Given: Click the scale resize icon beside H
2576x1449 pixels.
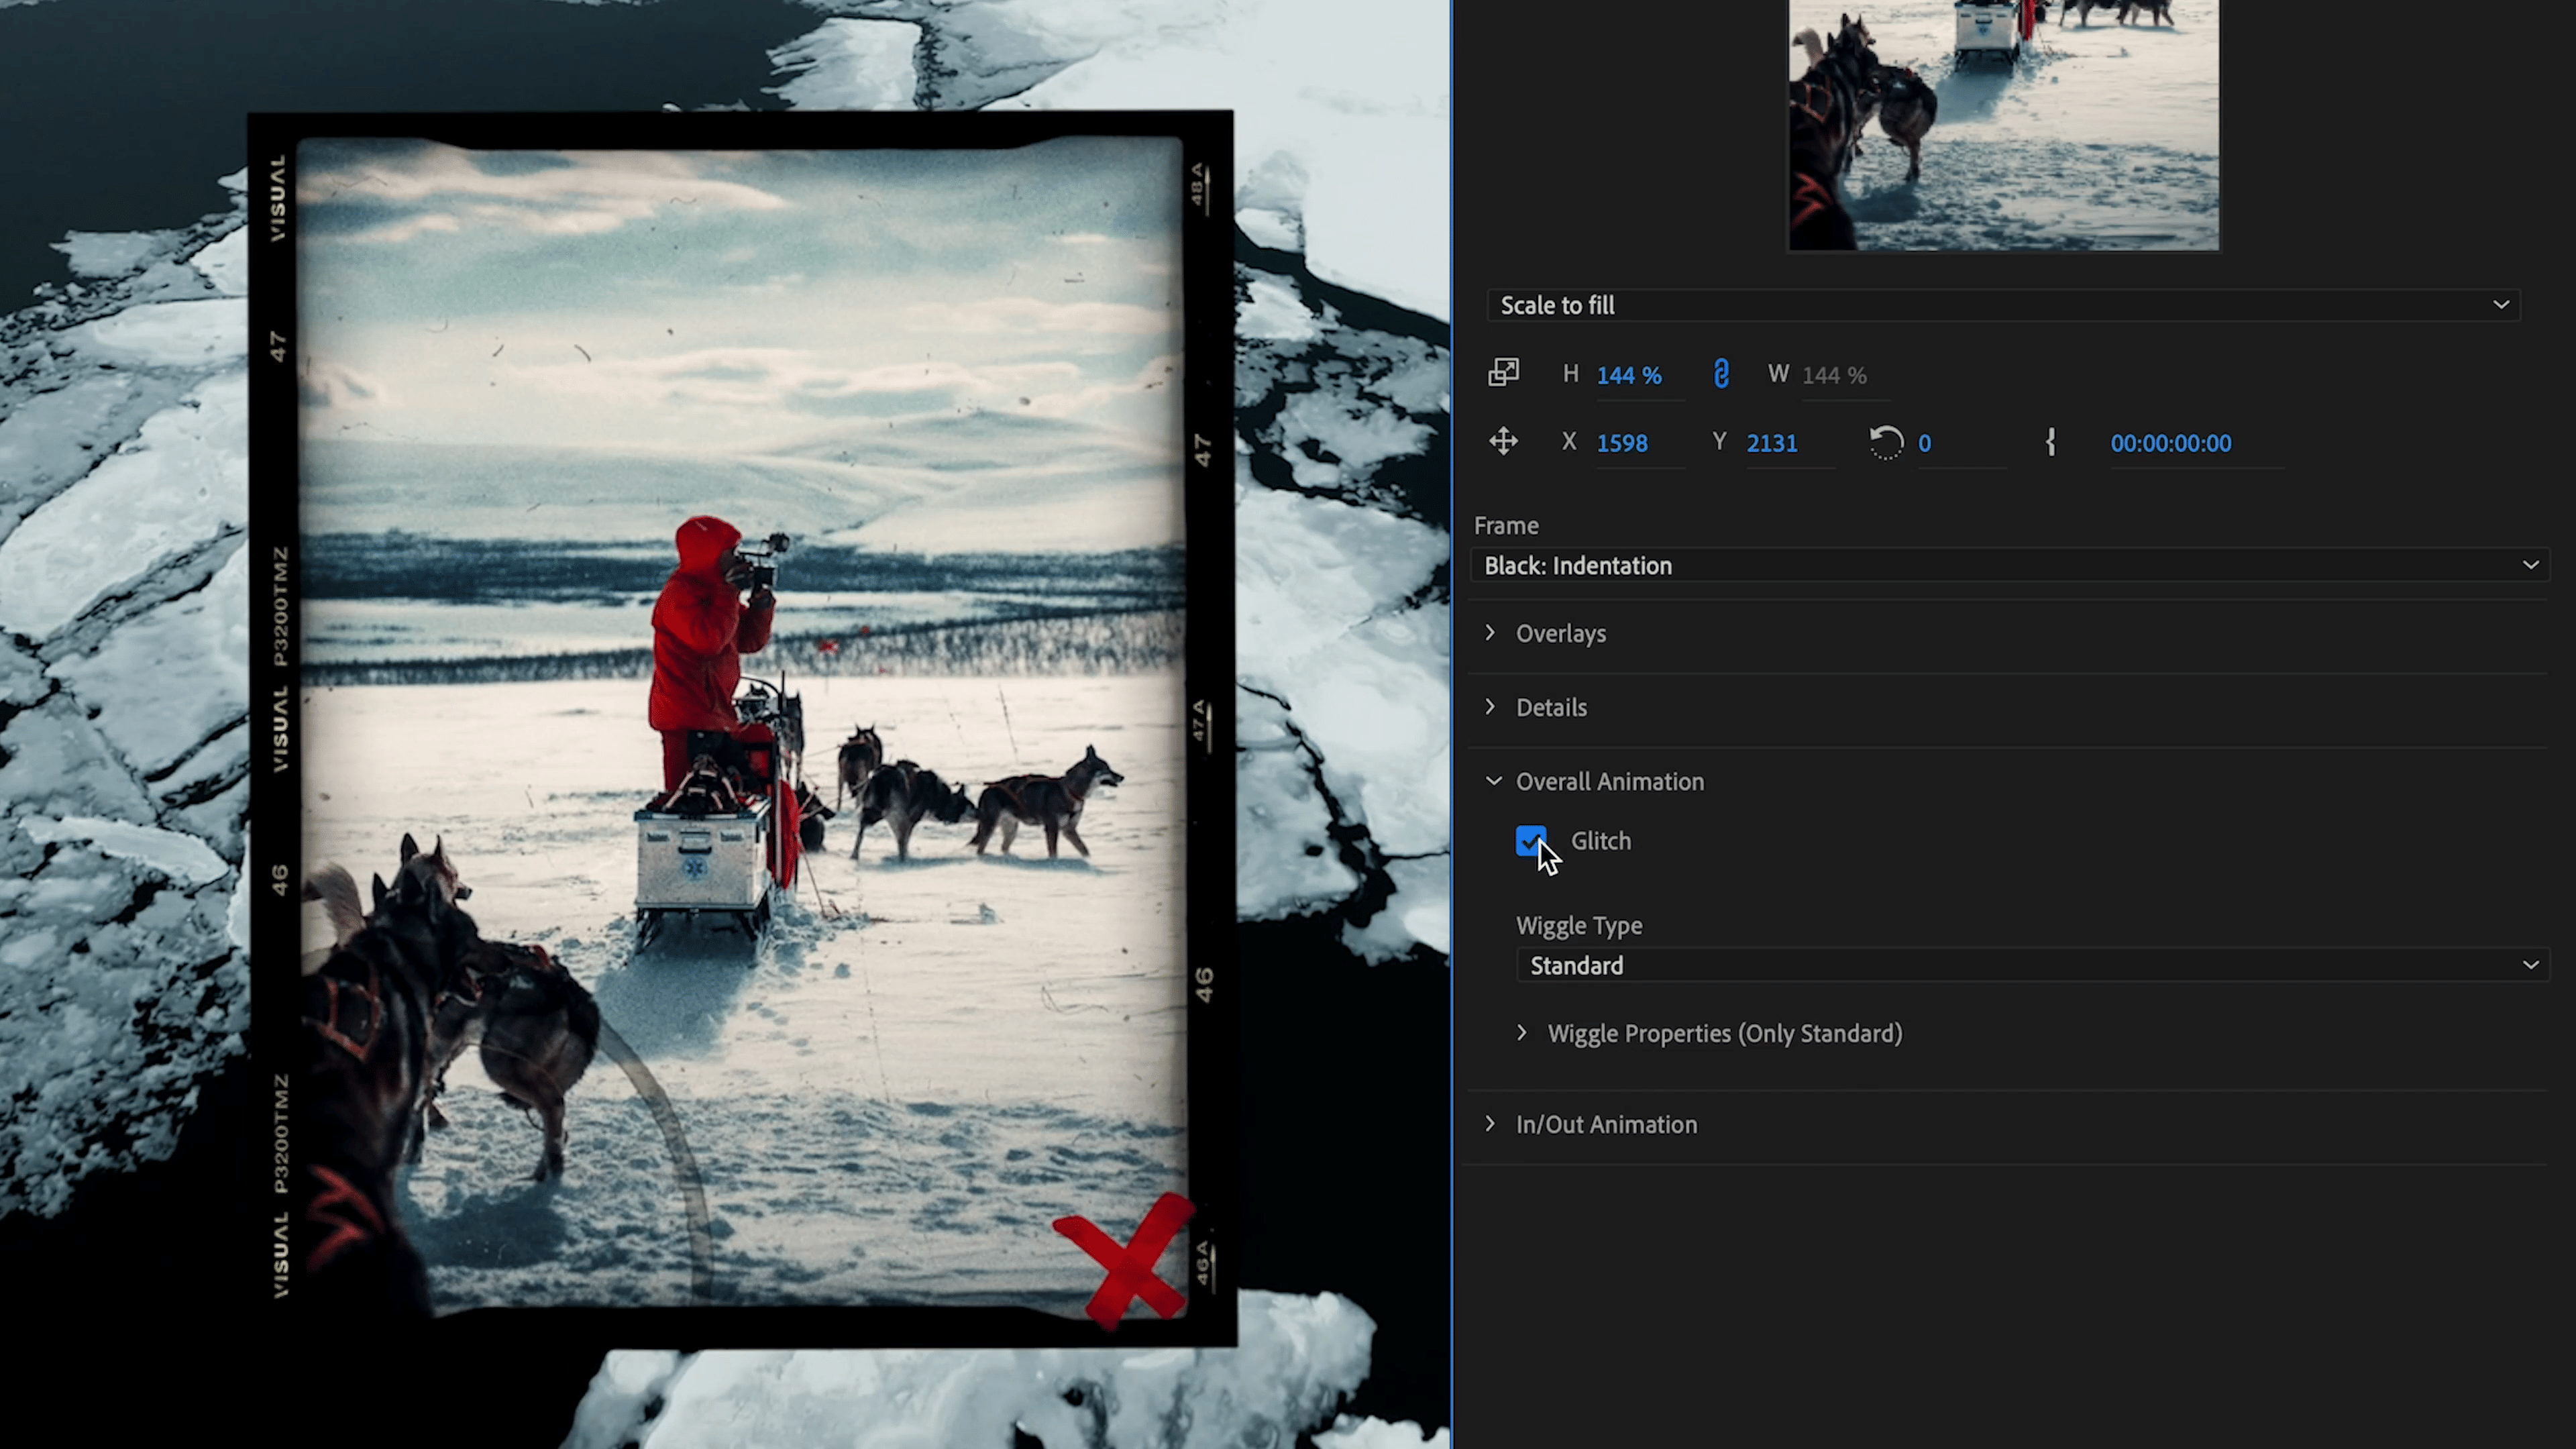Looking at the screenshot, I should (1503, 373).
